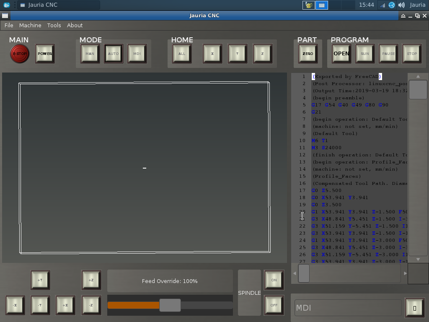Open the Machine menu
Screen dimensions: 429x322
pyautogui.click(x=30, y=25)
